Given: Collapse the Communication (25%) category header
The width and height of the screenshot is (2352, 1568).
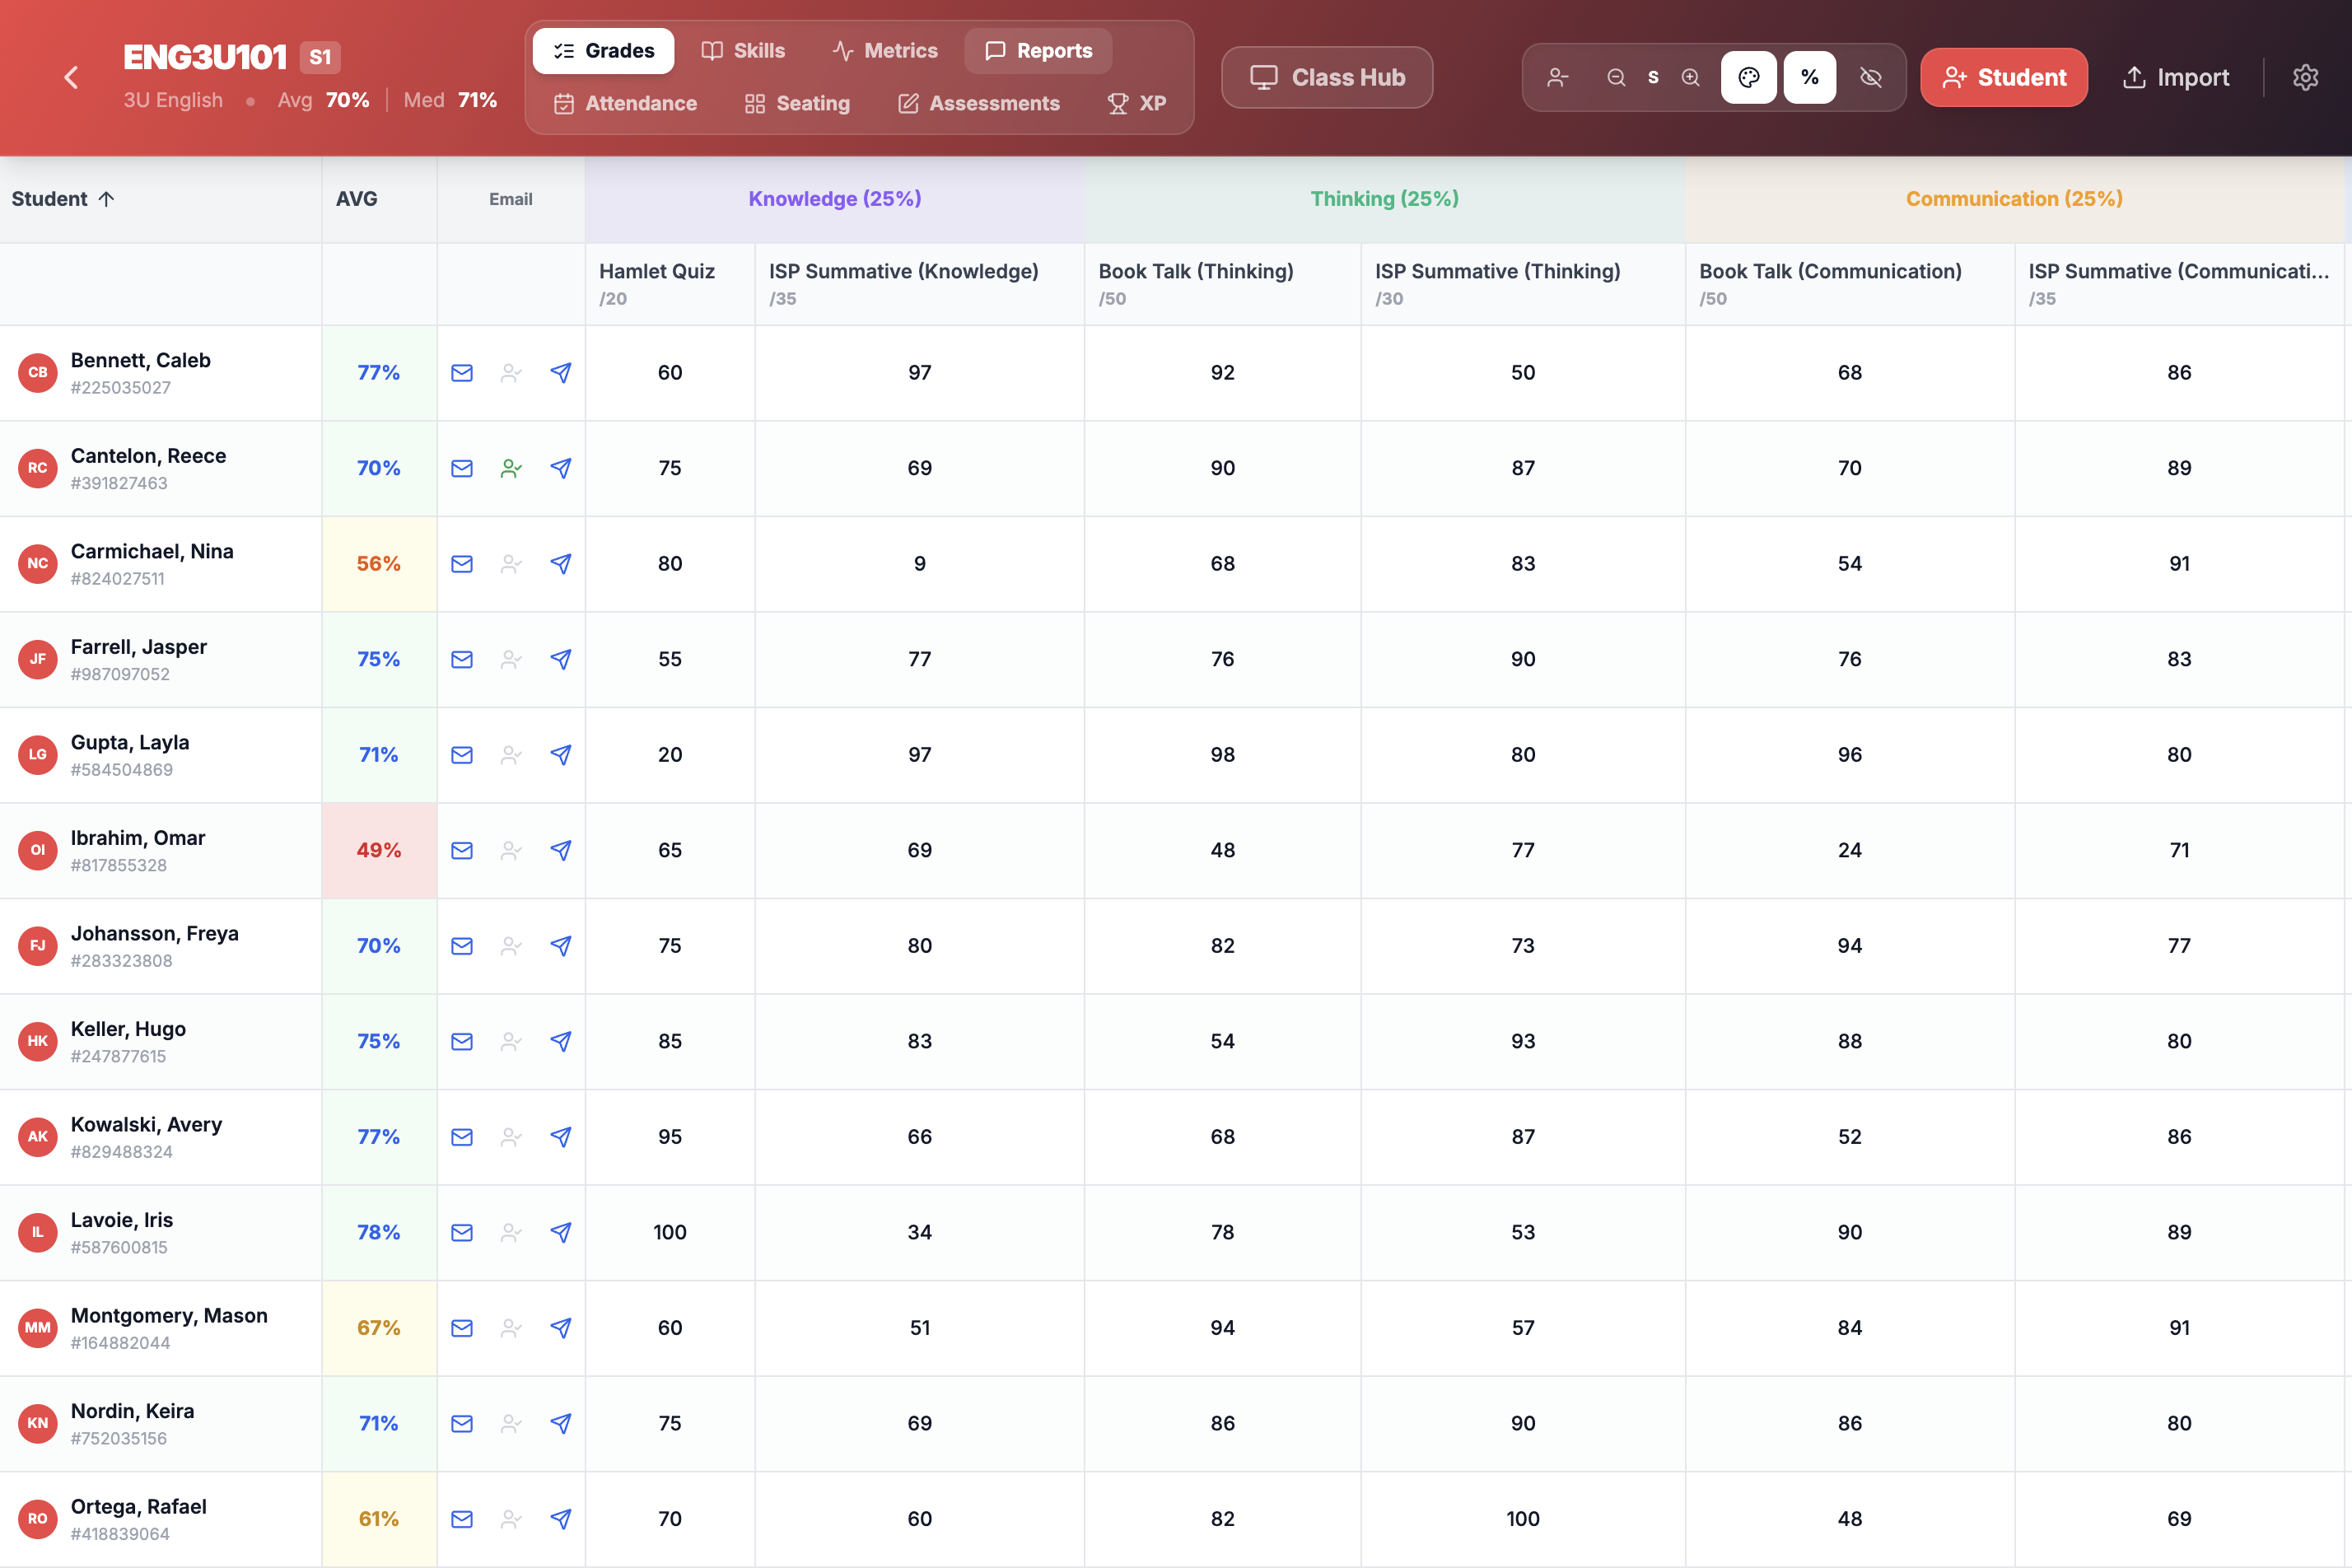Looking at the screenshot, I should 2013,199.
